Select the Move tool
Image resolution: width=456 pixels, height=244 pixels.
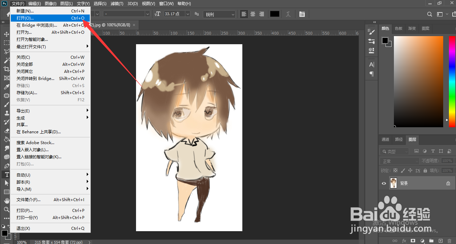click(x=6, y=34)
